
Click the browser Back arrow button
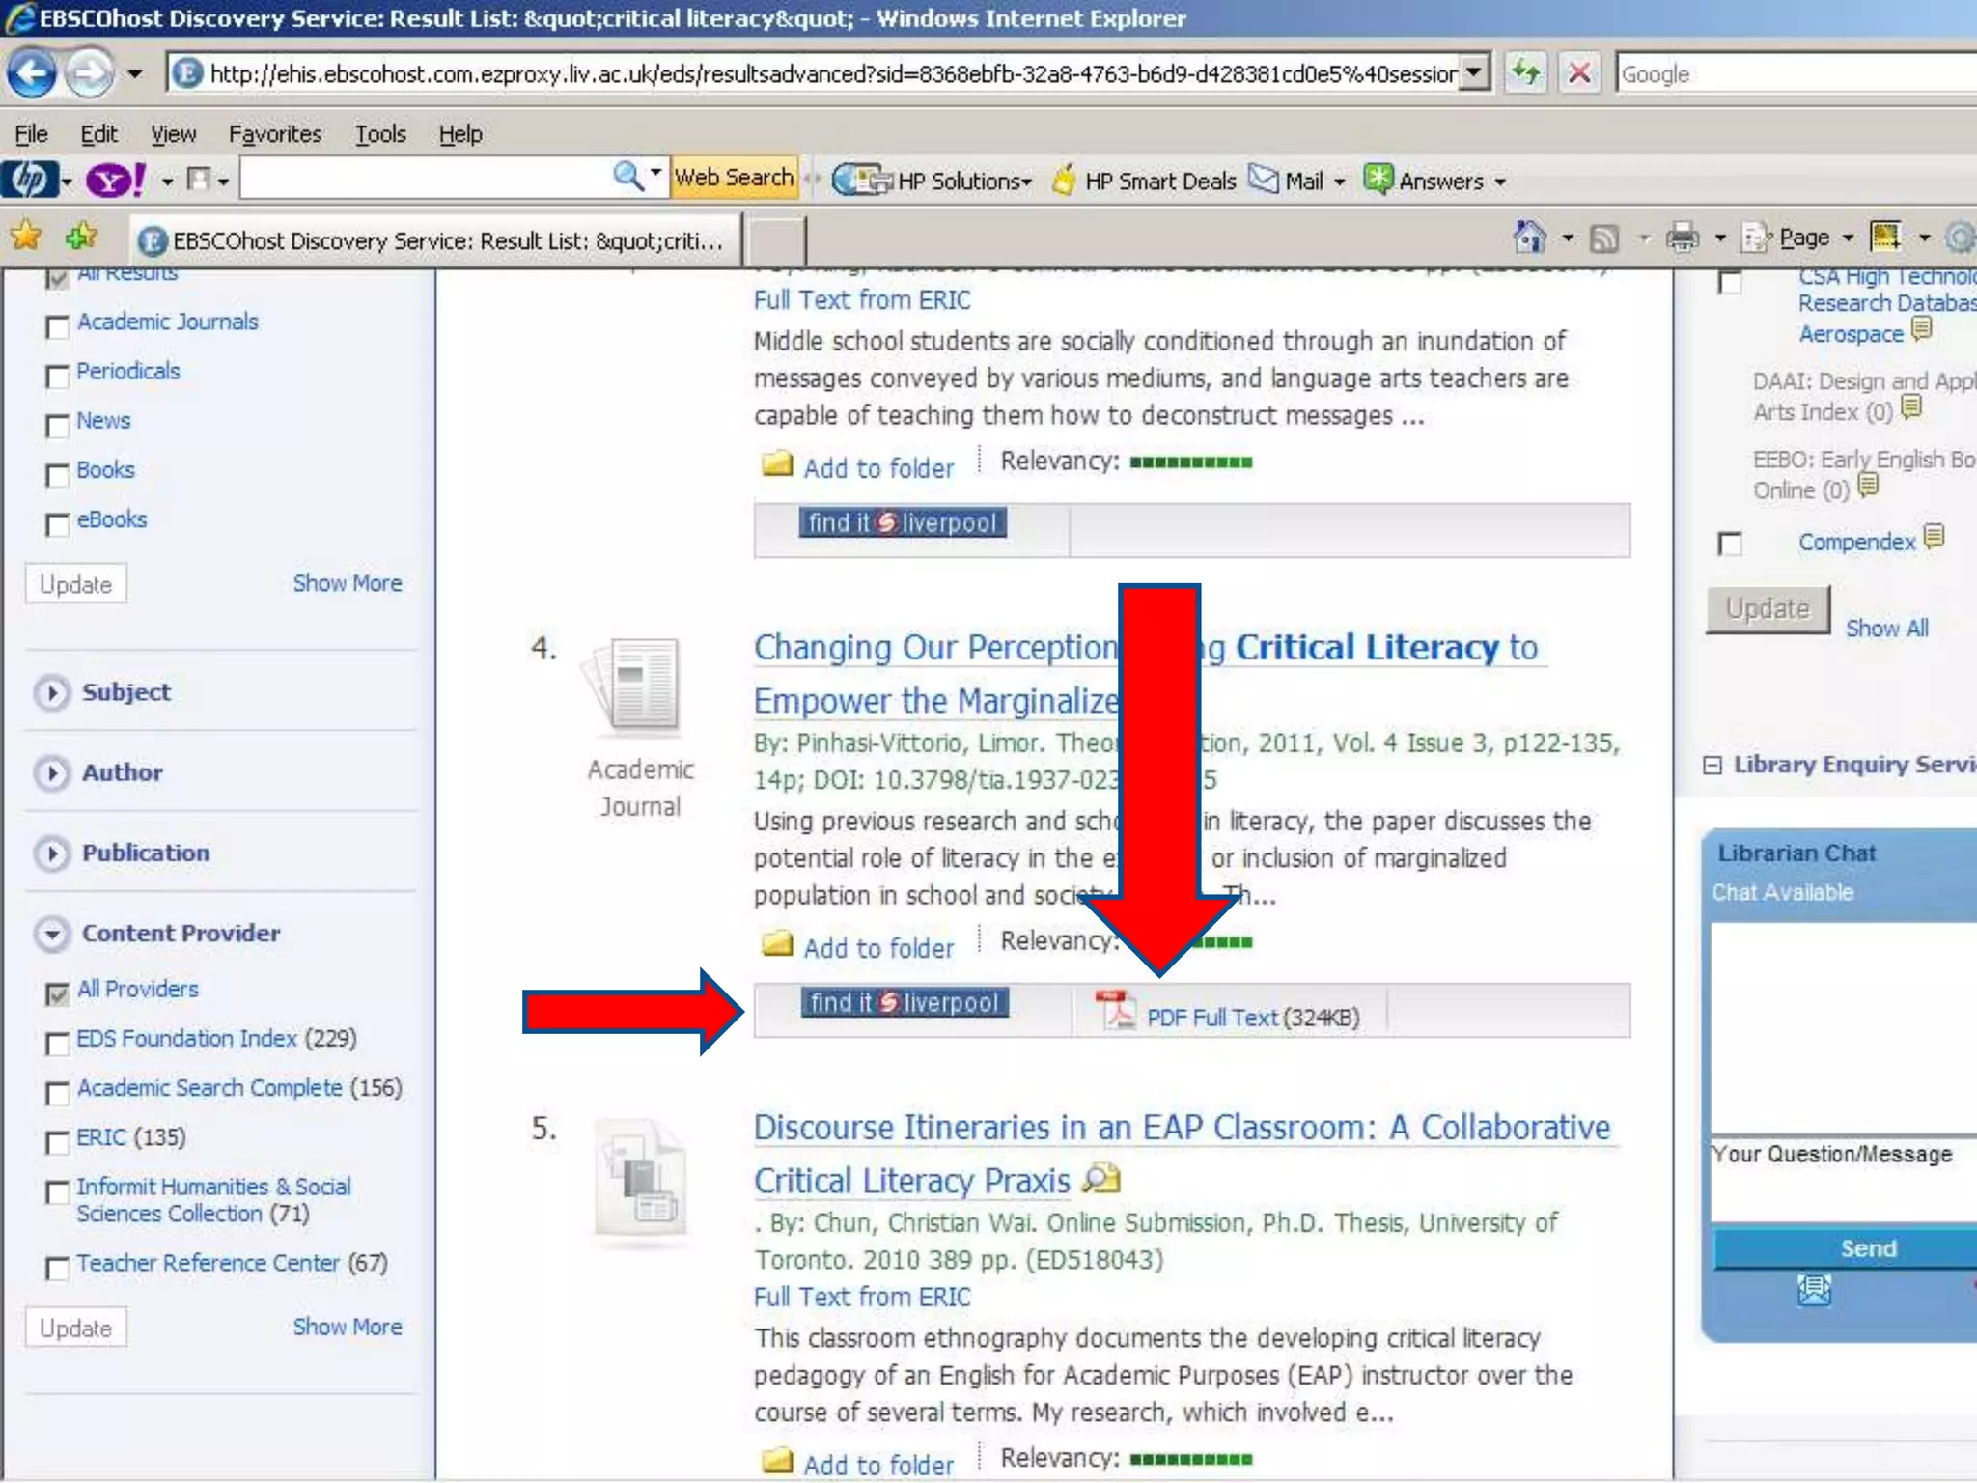click(x=32, y=73)
